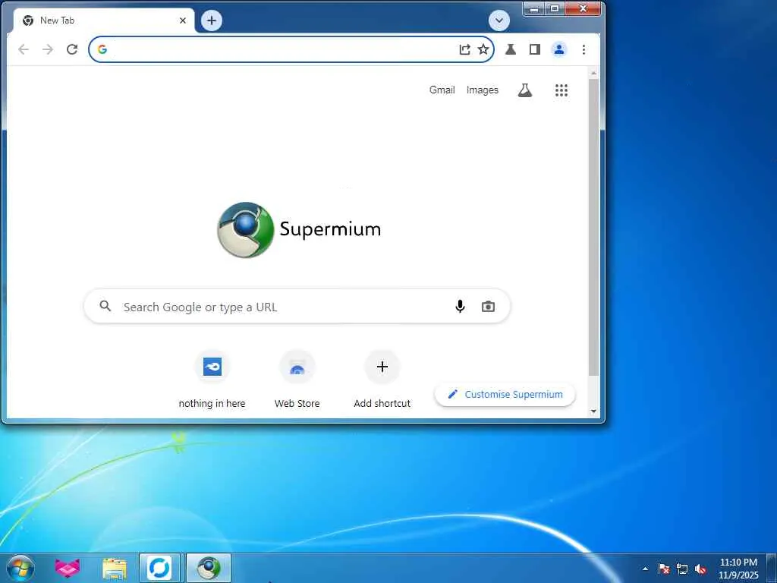Click the Google icon in address bar
Screen dimensions: 777x583
pos(102,49)
